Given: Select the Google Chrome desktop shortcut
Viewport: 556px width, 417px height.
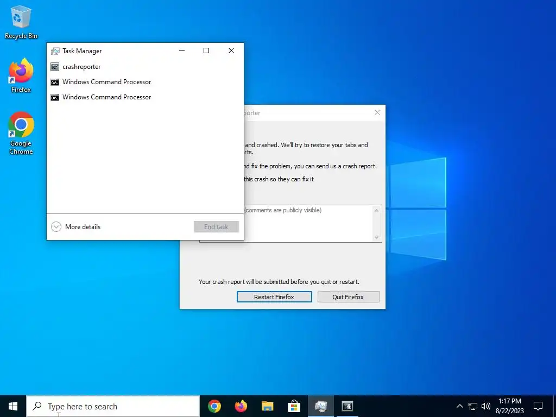Looking at the screenshot, I should tap(21, 133).
